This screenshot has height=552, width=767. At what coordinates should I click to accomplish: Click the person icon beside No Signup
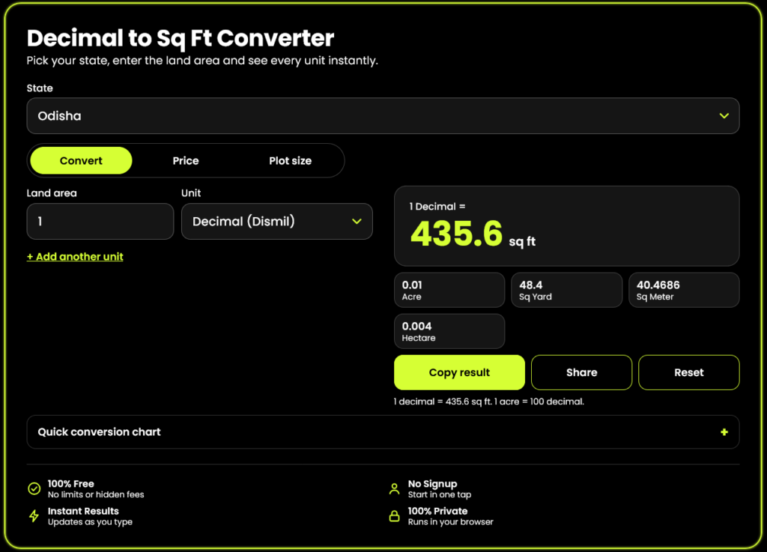coord(394,488)
